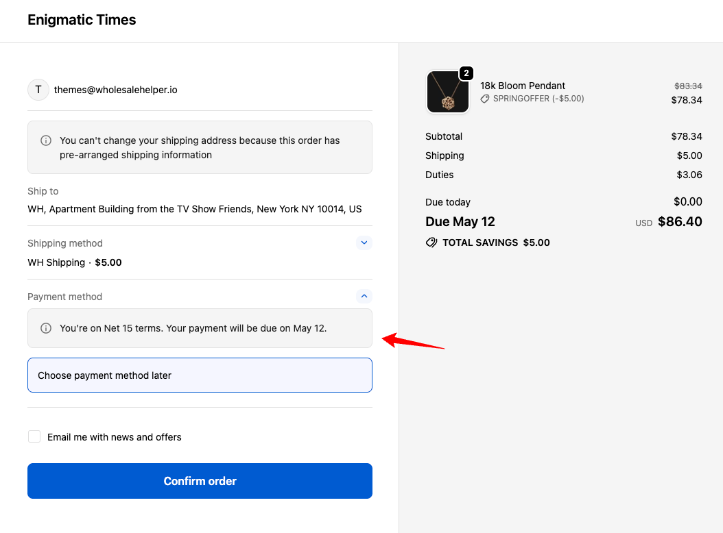Expand the Shipping method section
723x533 pixels.
click(x=364, y=243)
